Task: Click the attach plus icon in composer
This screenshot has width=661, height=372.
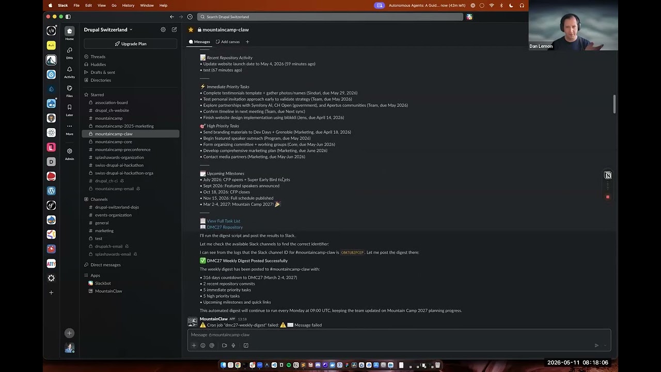Action: (194, 345)
